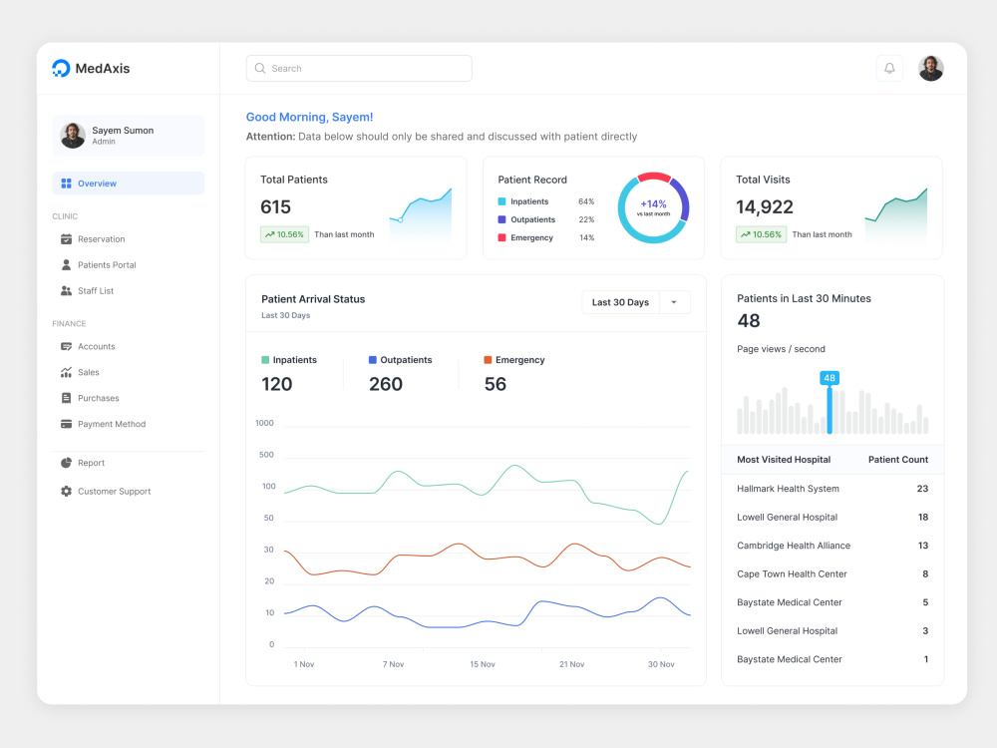This screenshot has height=748, width=997.
Task: Click Emergency orange swatch in Arrival Status
Action: coord(488,360)
